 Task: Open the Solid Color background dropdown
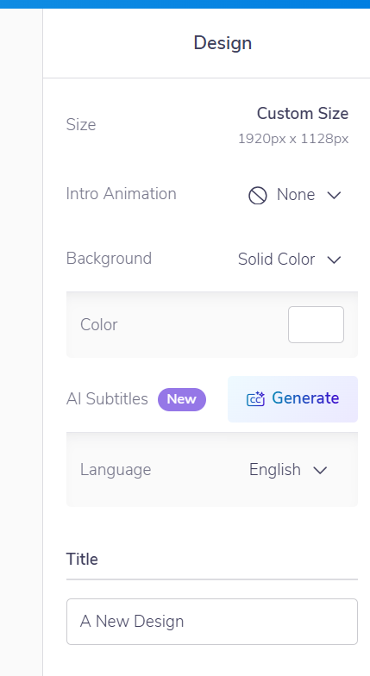coord(290,260)
